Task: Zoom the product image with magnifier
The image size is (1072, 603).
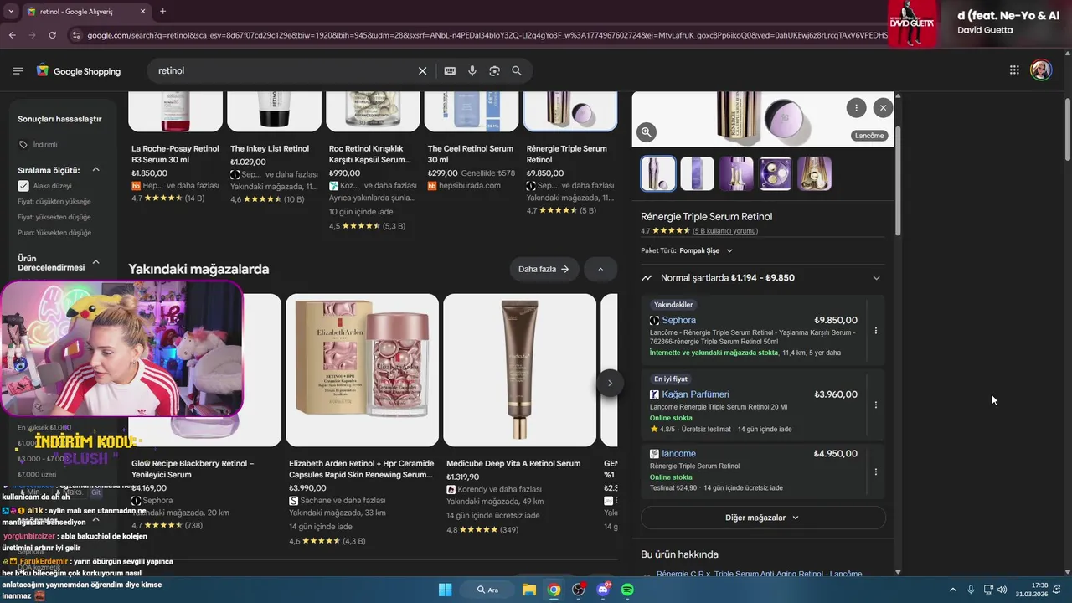Action: tap(646, 131)
